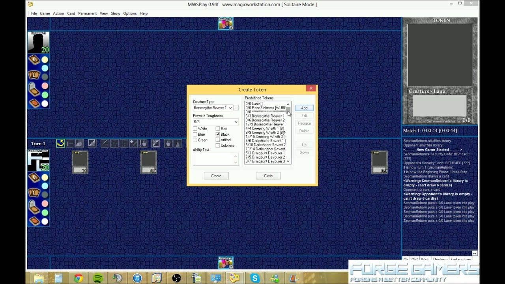Open Skype from the taskbar

click(x=255, y=278)
